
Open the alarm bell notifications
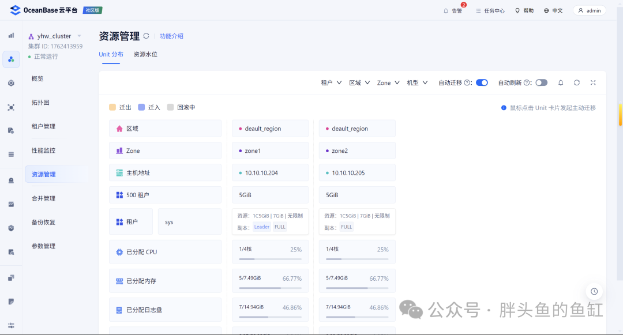pos(453,11)
